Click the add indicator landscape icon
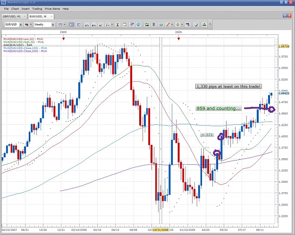This screenshot has width=295, height=235. tap(147, 24)
